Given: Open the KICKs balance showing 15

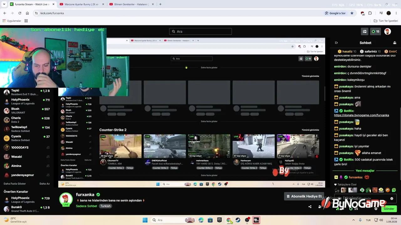Looking at the screenshot, I should (x=375, y=32).
